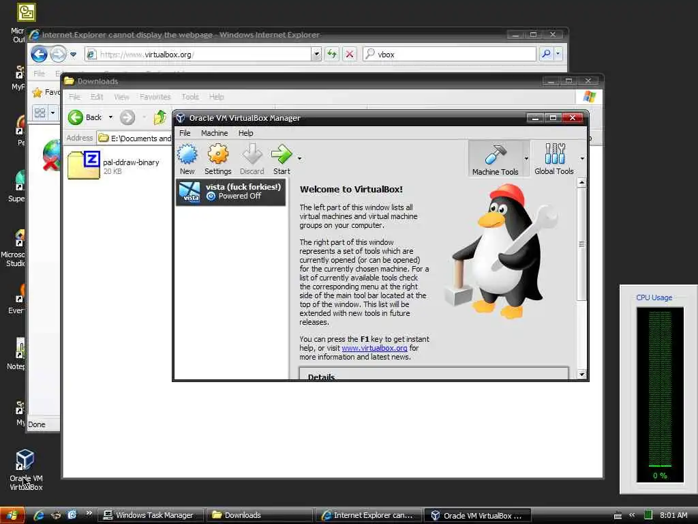Switch to Internet Explorer taskbar button
Viewport: 698px width, 524px height.
point(369,516)
